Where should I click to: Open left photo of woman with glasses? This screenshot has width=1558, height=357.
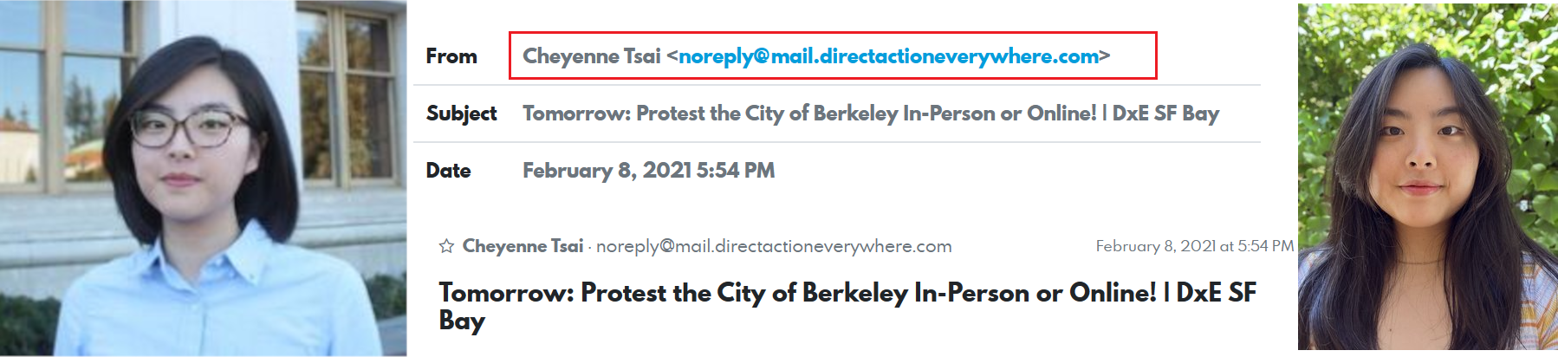pos(203,178)
